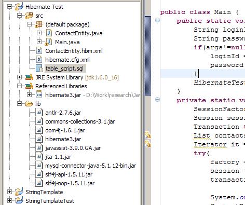Click the commons-collections-3.1.jar file icon
The image size is (245, 205).
click(39, 121)
